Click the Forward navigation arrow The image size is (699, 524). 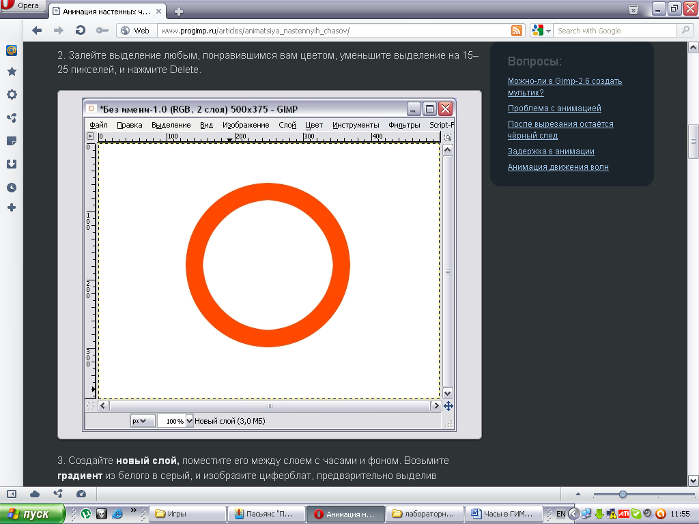pyautogui.click(x=59, y=30)
